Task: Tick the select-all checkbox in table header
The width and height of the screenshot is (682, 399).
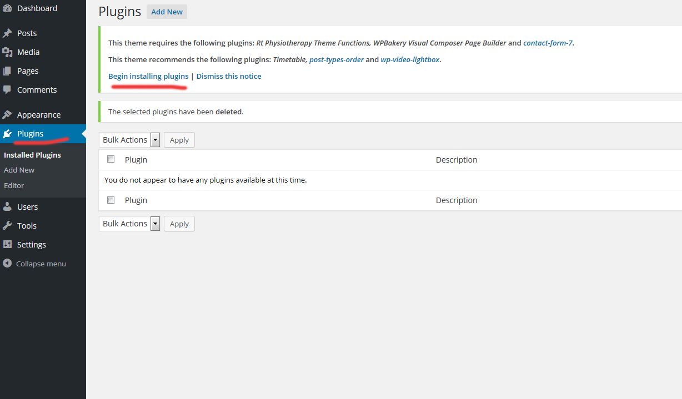Action: pyautogui.click(x=111, y=159)
